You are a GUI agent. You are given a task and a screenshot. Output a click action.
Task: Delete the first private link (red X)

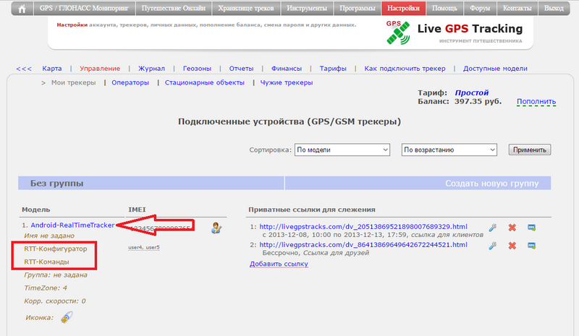coord(512,227)
